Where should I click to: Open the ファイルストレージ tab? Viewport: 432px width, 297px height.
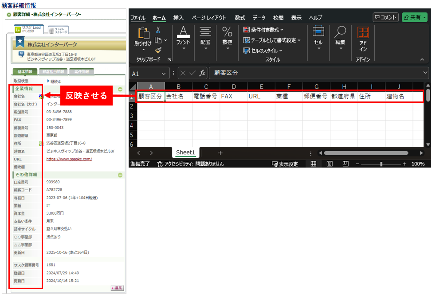(x=58, y=31)
